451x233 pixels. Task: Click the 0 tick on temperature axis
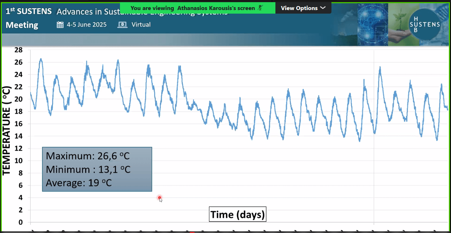20,222
